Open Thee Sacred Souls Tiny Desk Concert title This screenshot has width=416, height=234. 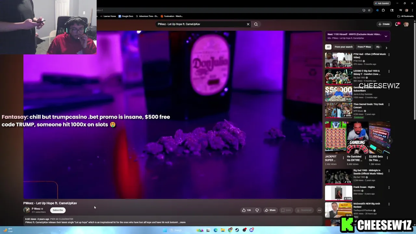coord(369,106)
